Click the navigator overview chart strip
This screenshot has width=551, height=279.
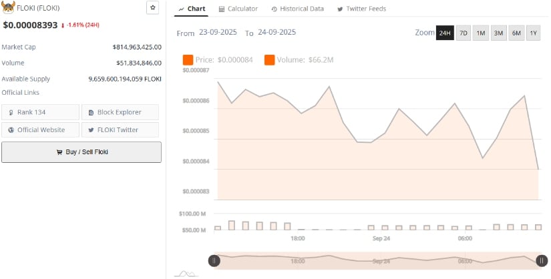point(378,261)
